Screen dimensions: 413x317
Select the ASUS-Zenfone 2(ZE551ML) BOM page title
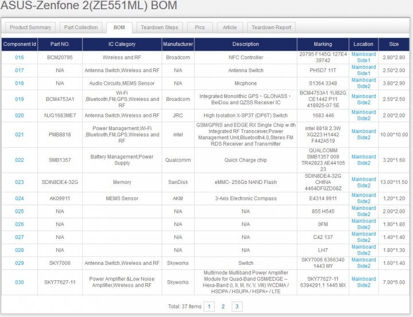(x=89, y=5)
